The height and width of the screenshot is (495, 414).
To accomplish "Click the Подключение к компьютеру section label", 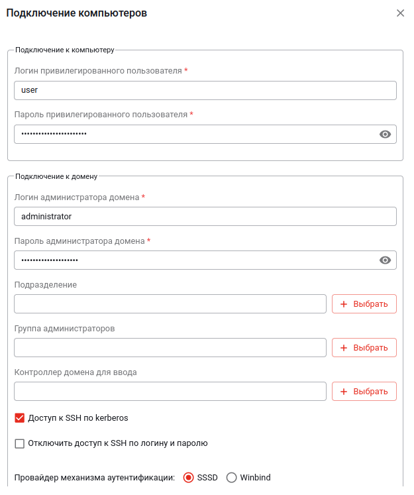I will click(x=65, y=50).
